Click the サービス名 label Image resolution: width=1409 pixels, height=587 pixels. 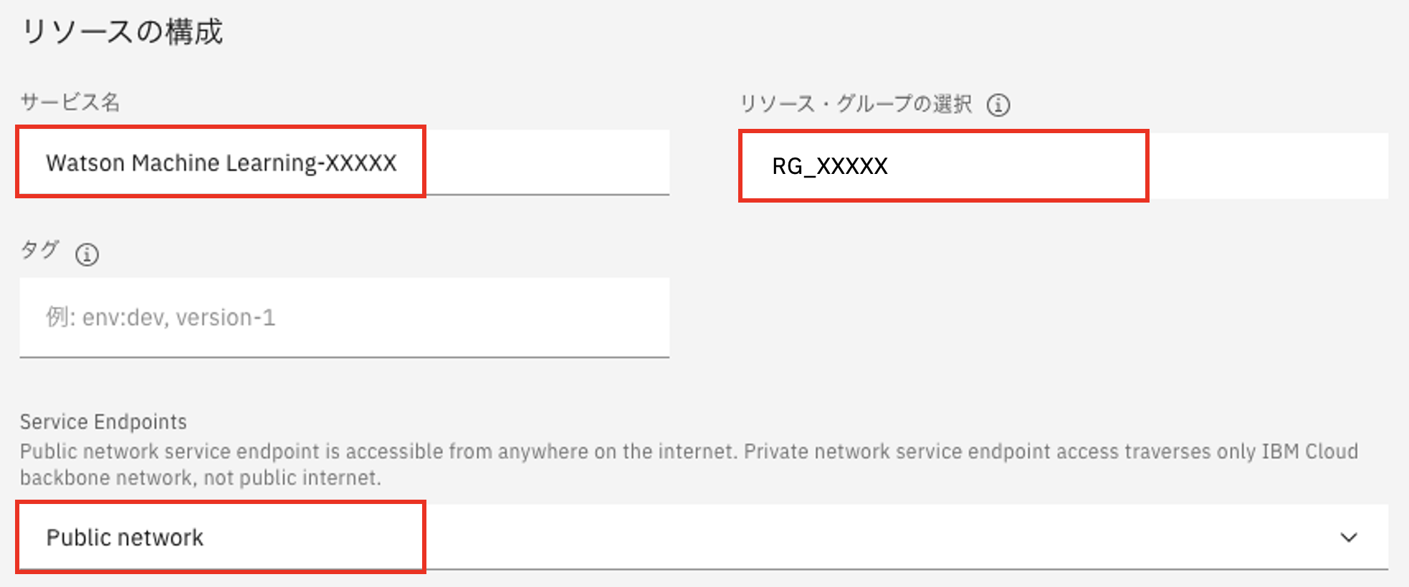click(70, 102)
